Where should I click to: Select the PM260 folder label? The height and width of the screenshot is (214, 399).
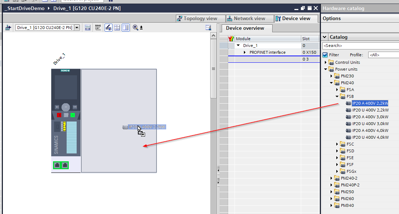(347, 199)
